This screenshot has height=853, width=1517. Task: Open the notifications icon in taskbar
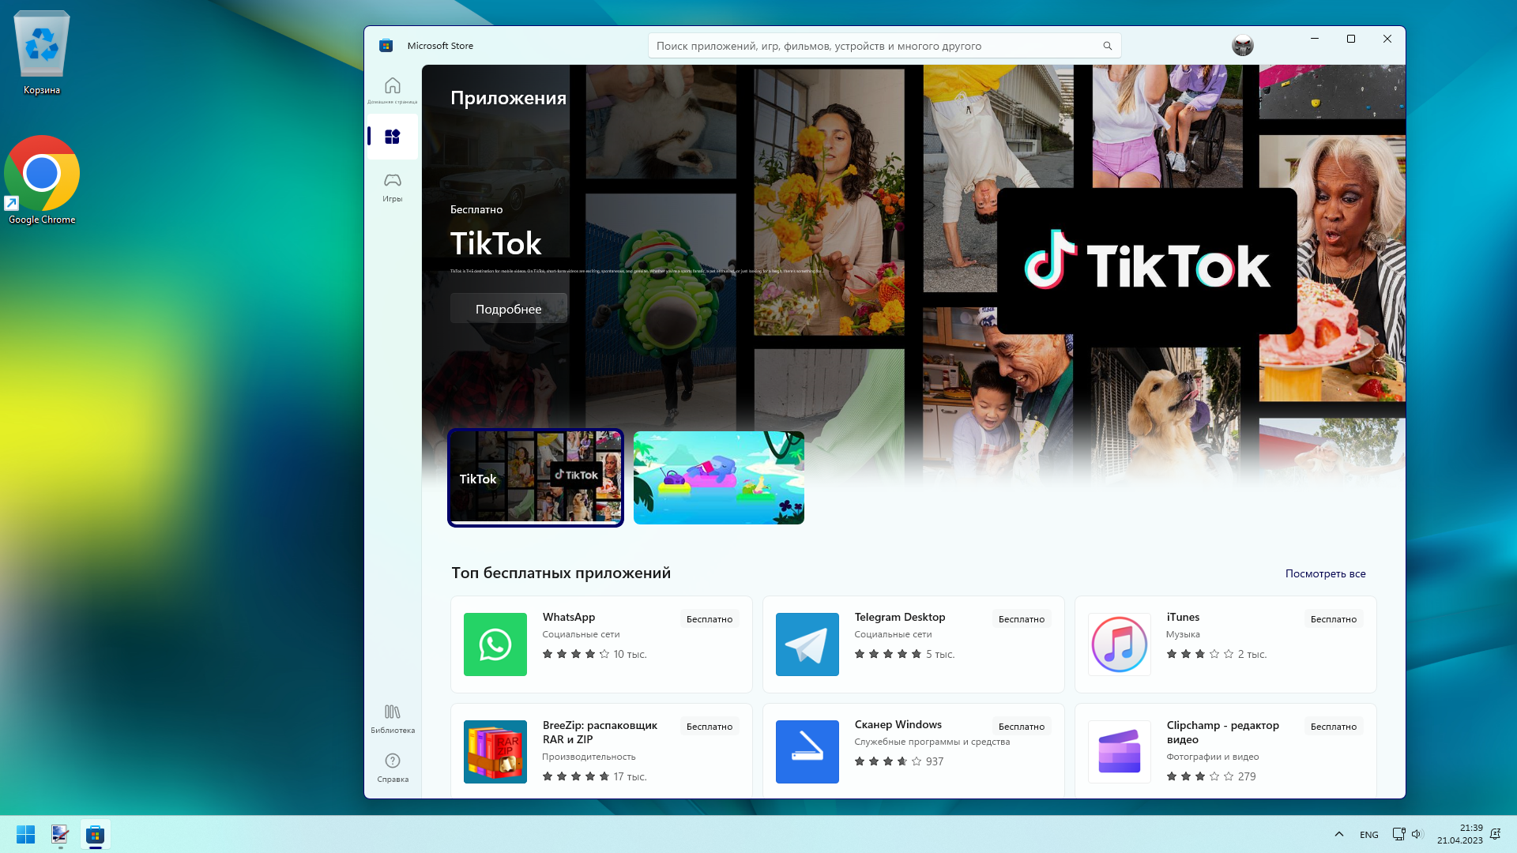(1495, 834)
